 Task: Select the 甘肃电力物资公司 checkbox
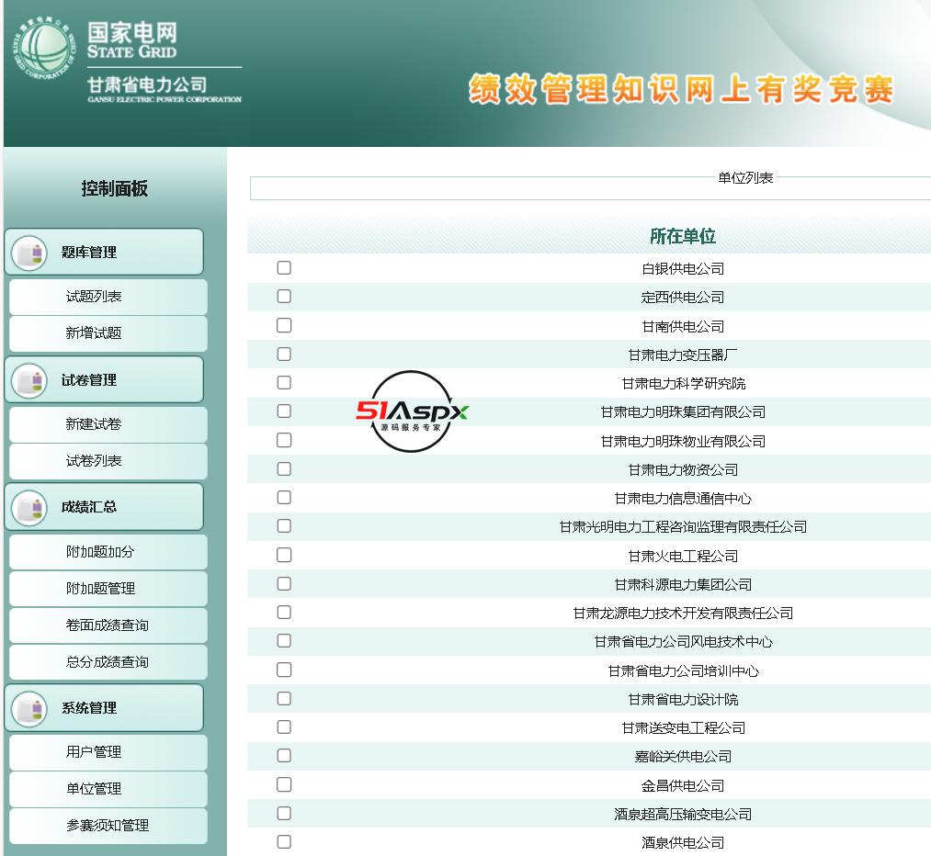point(284,468)
